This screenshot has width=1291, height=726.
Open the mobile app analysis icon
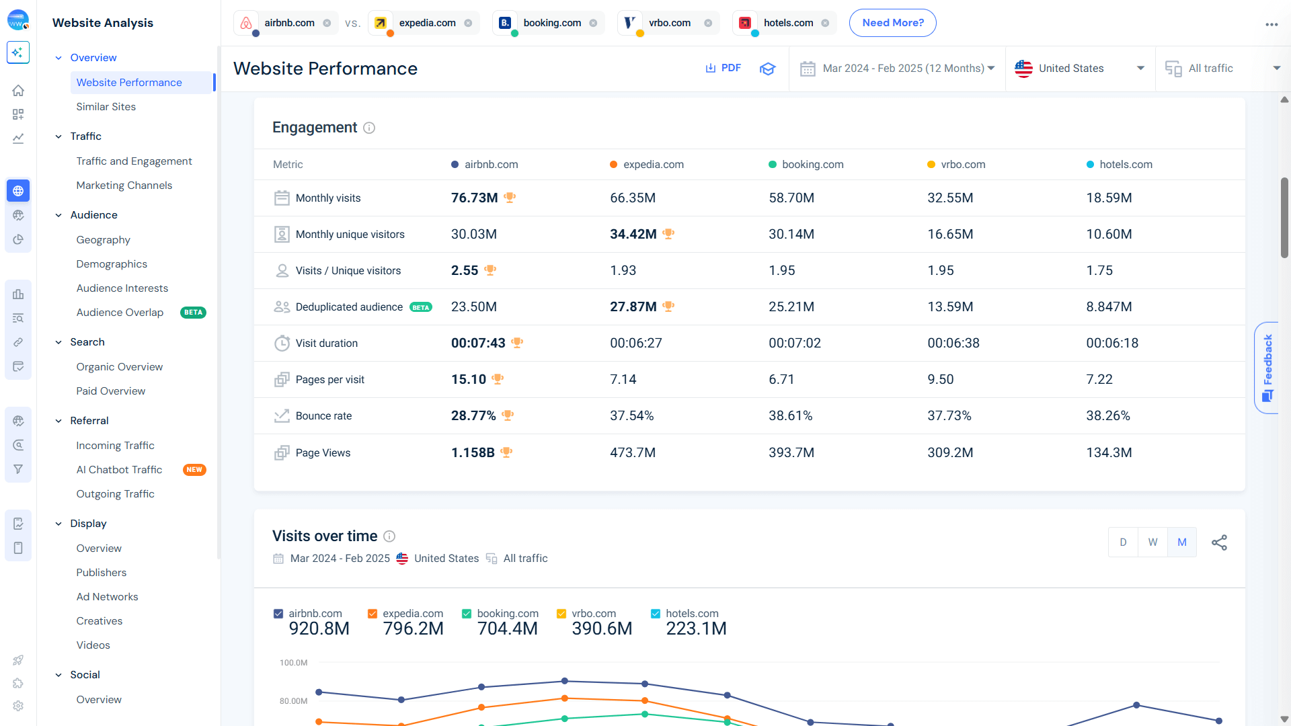[x=18, y=548]
